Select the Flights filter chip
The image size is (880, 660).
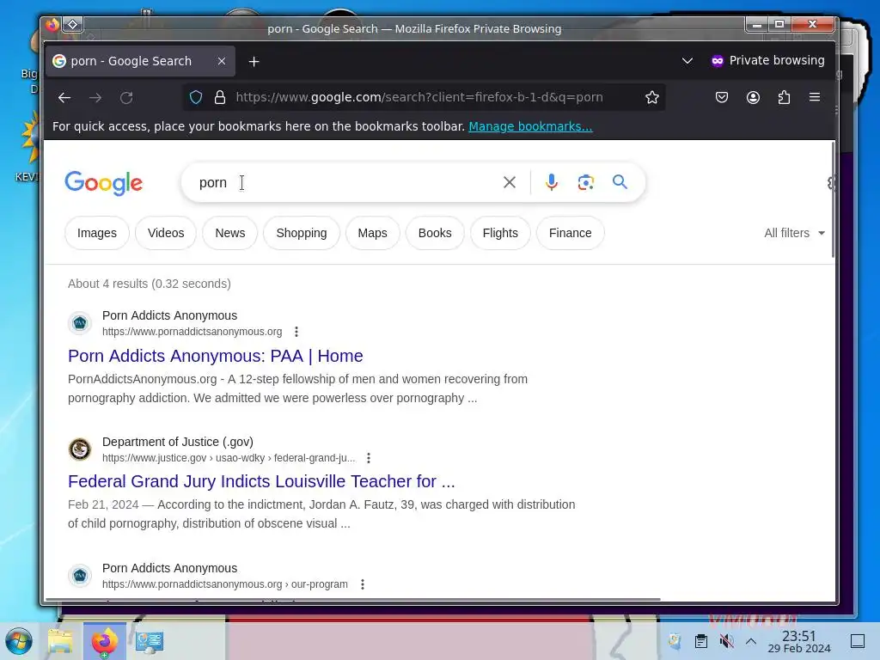click(x=500, y=233)
